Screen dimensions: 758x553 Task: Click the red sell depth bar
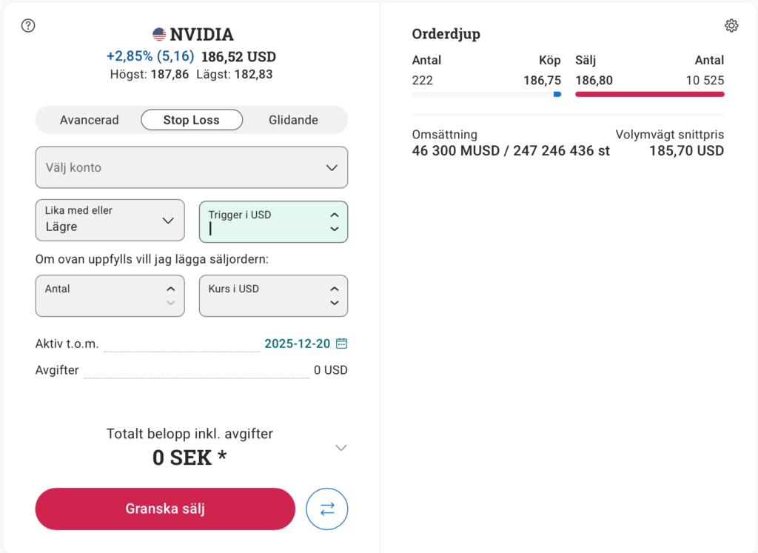point(649,94)
